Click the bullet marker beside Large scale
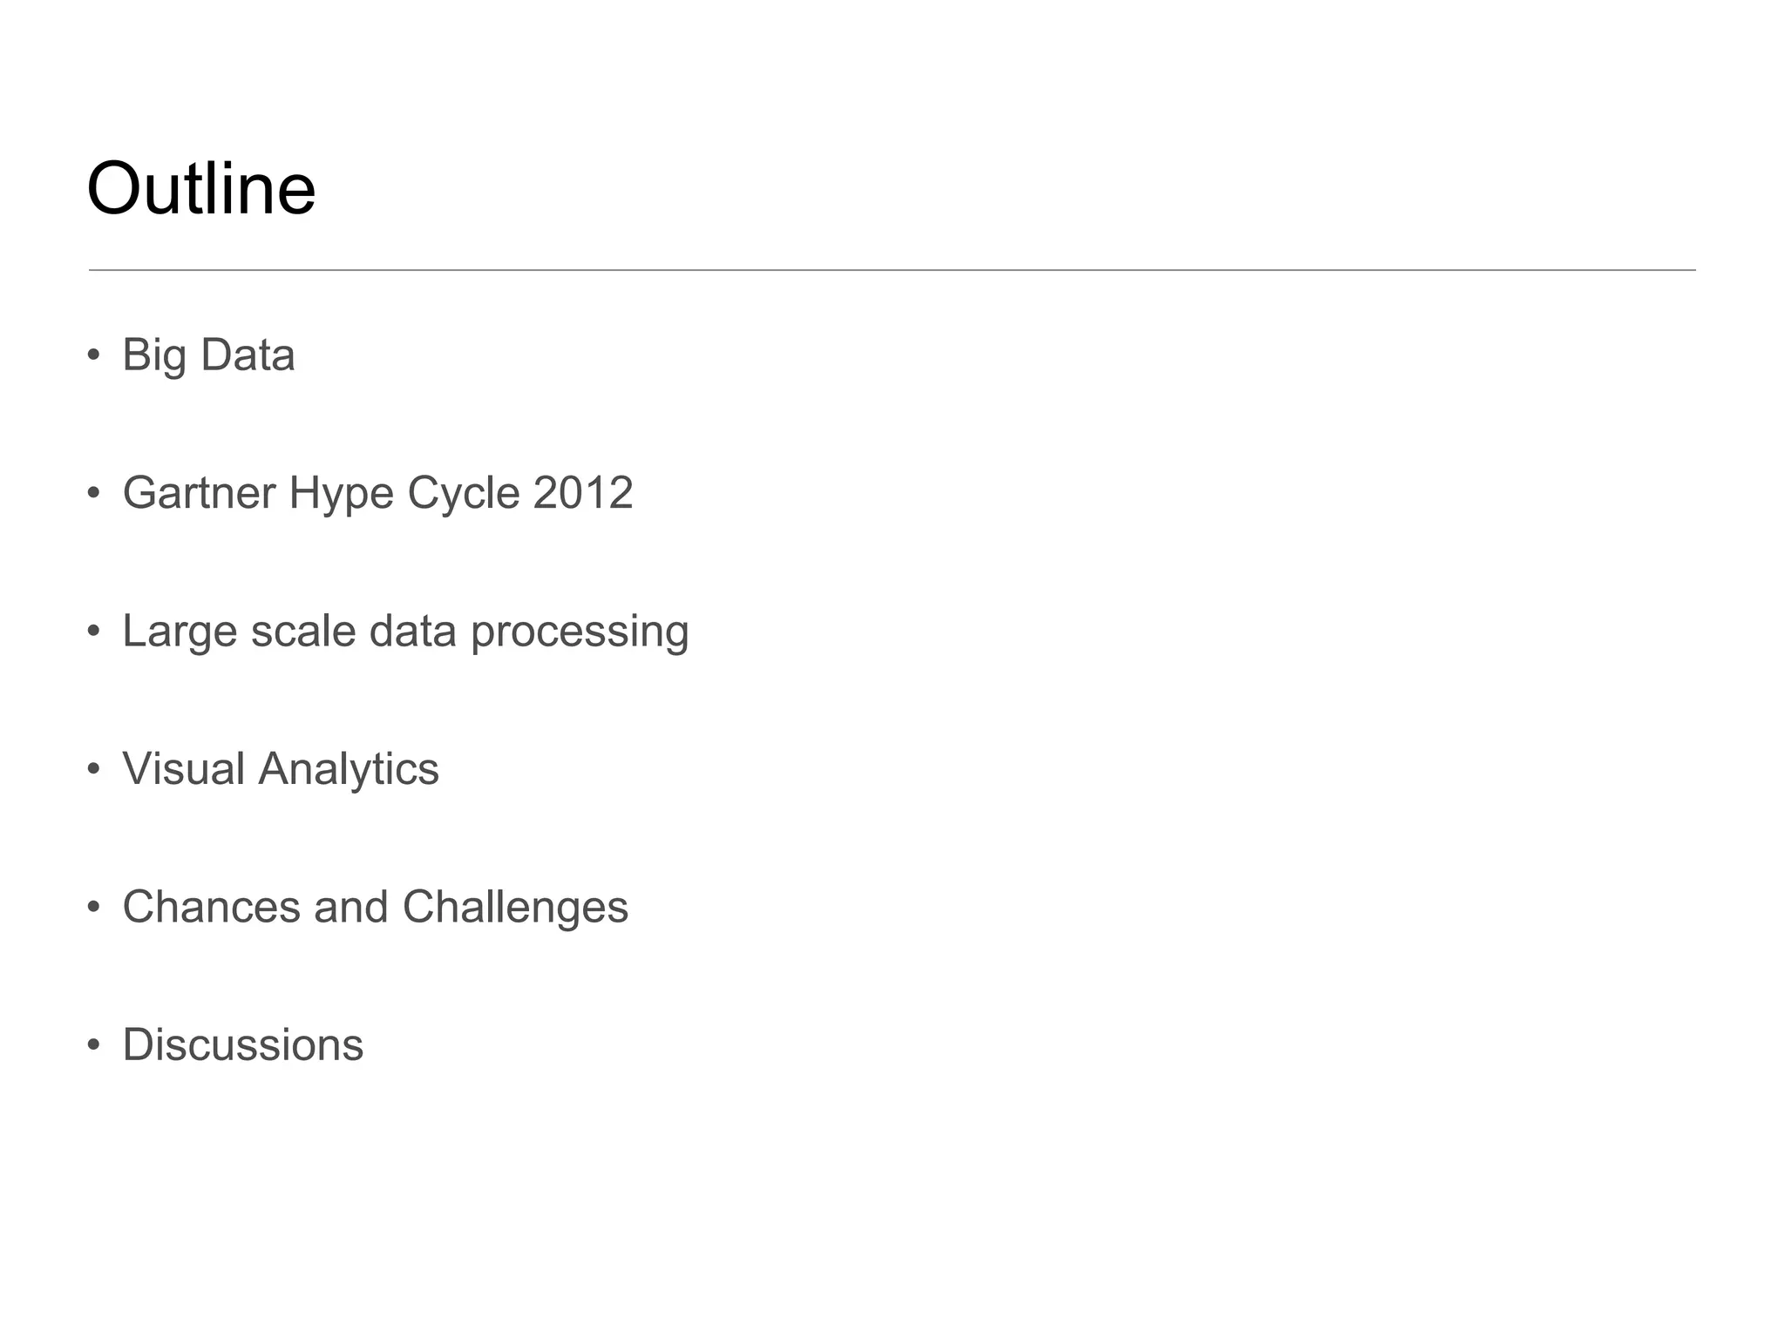 94,632
